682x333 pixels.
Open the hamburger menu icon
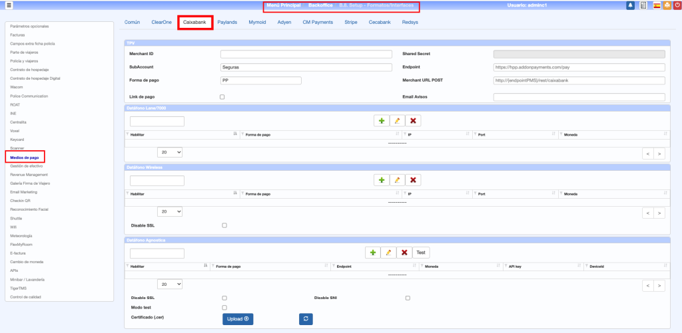9,5
